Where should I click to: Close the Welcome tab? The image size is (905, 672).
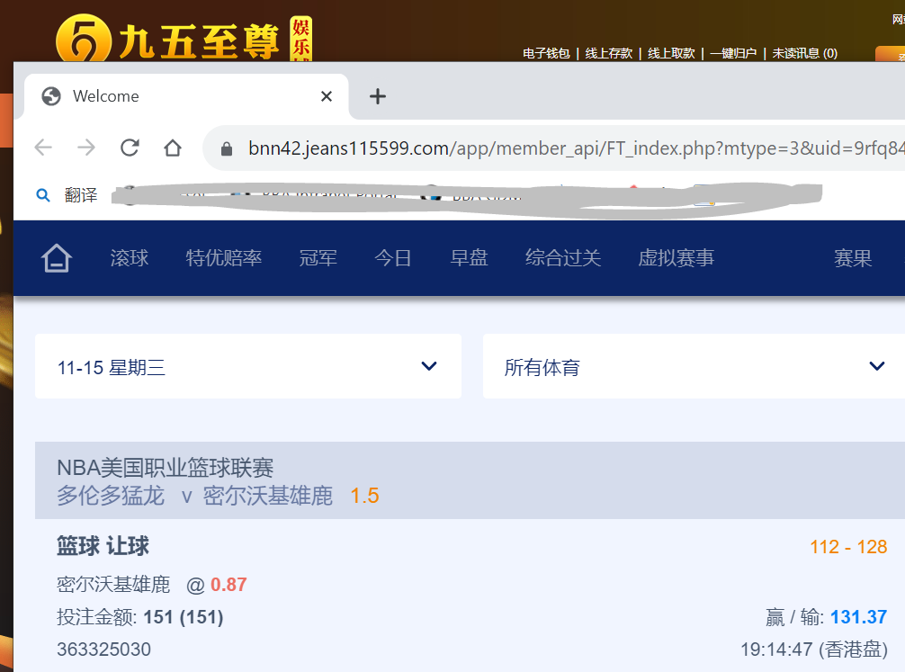coord(327,96)
